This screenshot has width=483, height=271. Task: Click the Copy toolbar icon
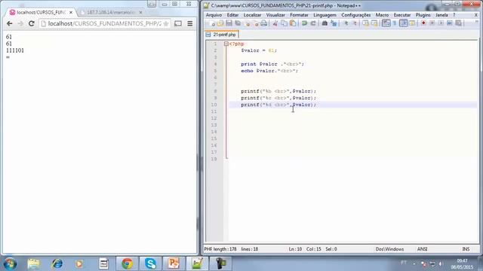[284, 23]
